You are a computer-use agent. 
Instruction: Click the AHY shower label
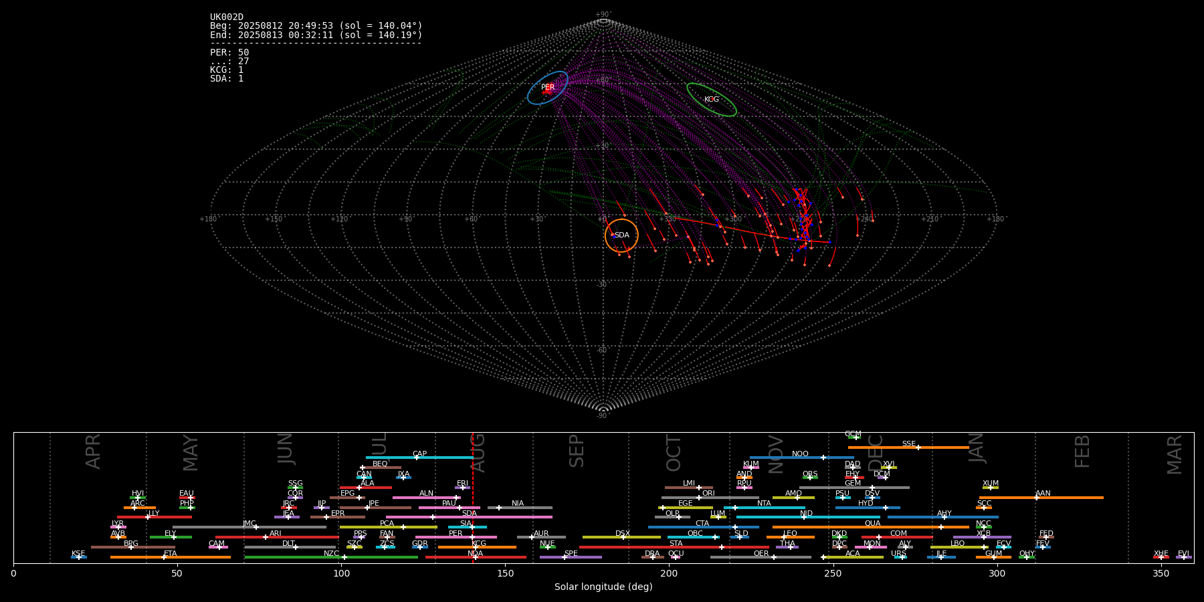pos(944,513)
